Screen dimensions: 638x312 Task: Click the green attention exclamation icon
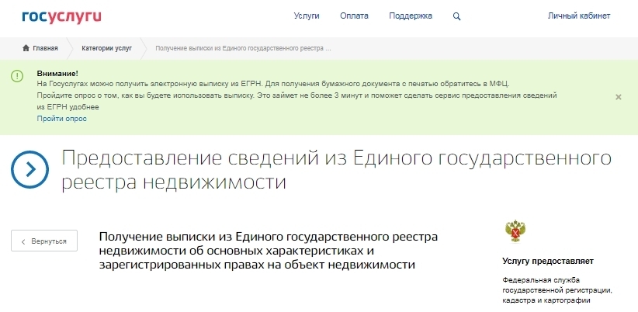pos(17,75)
